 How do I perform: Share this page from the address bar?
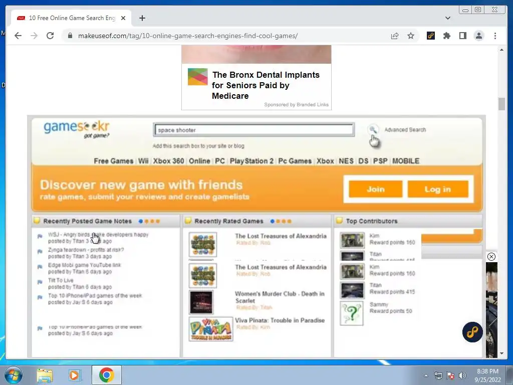coord(395,36)
